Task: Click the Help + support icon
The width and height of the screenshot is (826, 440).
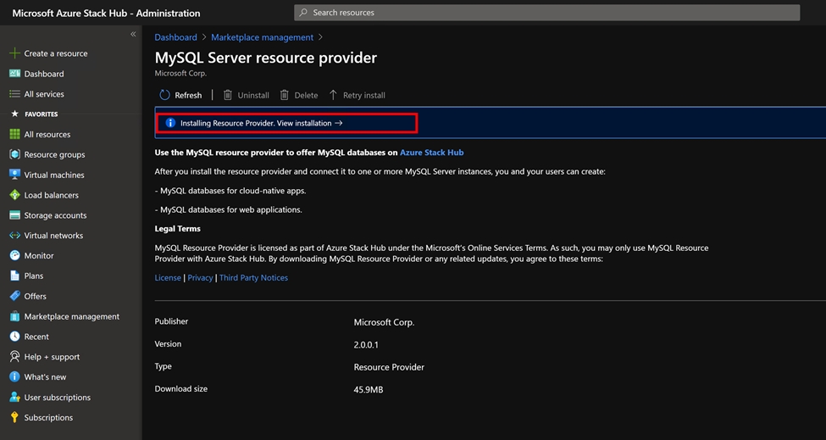Action: pyautogui.click(x=14, y=357)
